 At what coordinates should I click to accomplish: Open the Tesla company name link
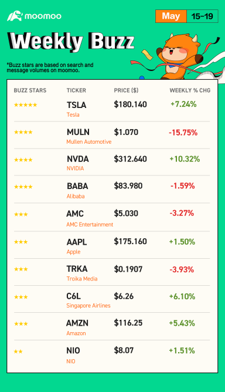73,115
